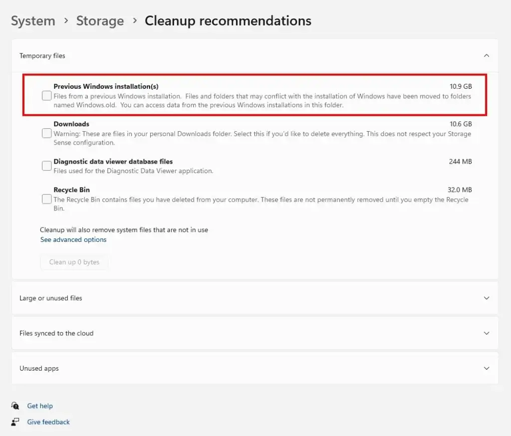511x436 pixels.
Task: Click the Large or unused files label
Action: 51,298
